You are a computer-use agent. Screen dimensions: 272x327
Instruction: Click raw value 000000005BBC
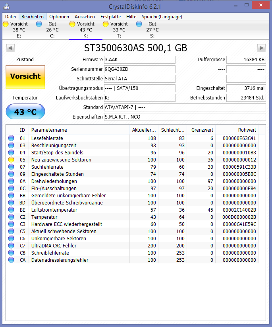tap(239, 174)
